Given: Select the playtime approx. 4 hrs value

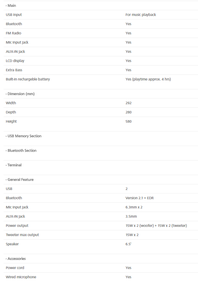Looking at the screenshot, I should pos(148,79).
